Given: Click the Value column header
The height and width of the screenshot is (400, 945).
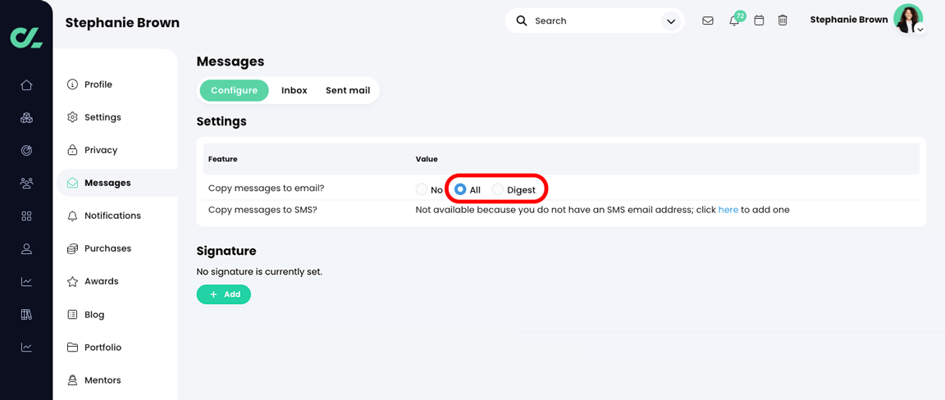Looking at the screenshot, I should pyautogui.click(x=427, y=159).
